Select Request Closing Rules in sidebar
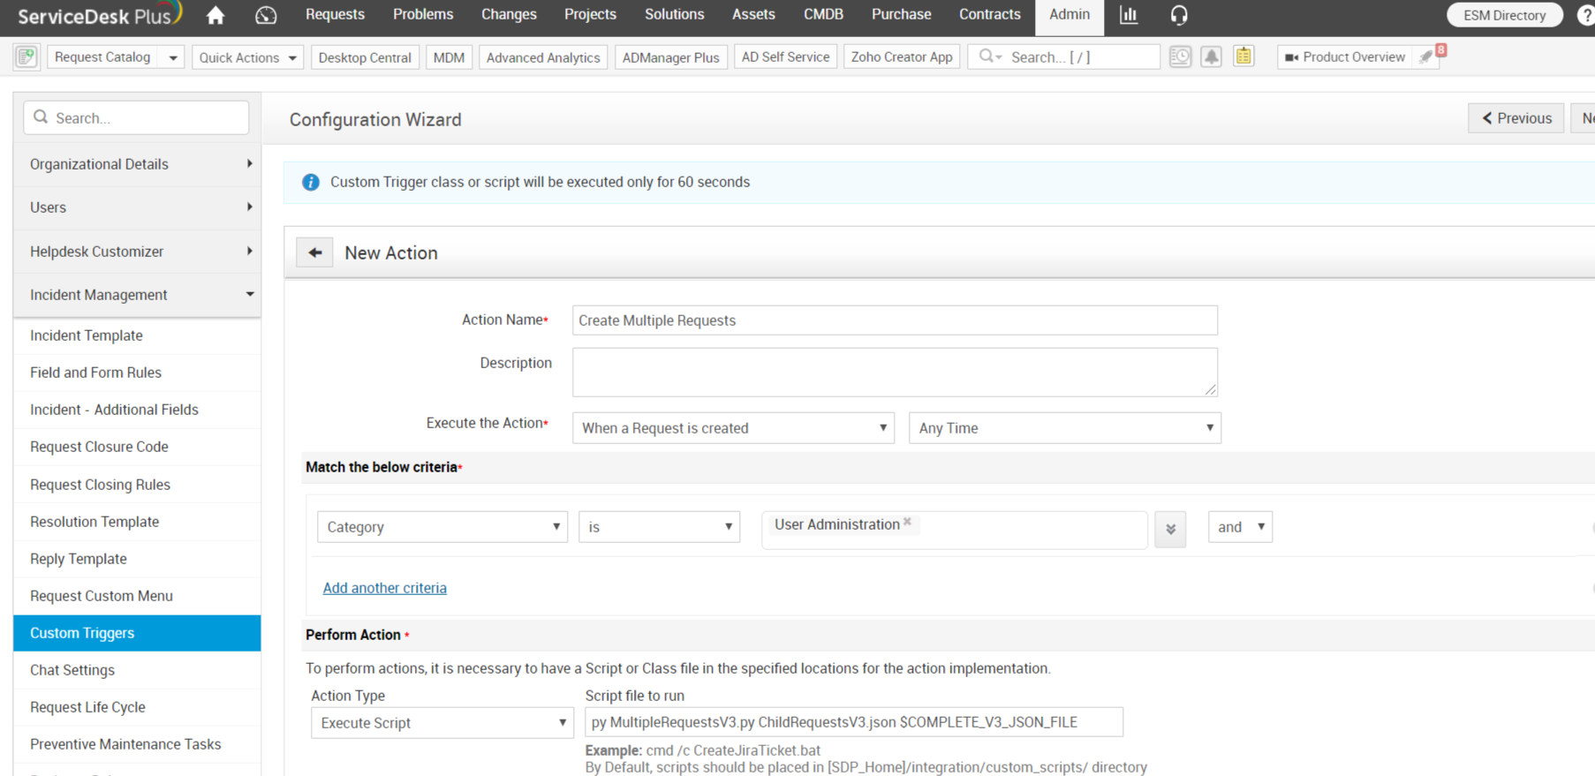The width and height of the screenshot is (1595, 776). pos(100,485)
